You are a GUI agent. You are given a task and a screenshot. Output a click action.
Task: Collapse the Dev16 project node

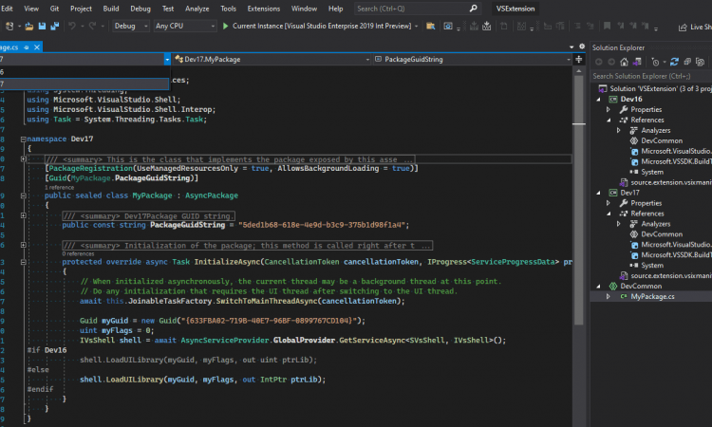pyautogui.click(x=598, y=100)
